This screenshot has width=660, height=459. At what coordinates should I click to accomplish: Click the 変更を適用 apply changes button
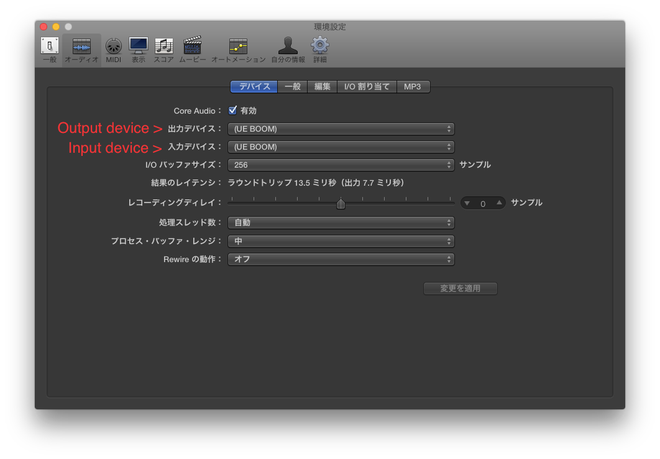coord(461,289)
